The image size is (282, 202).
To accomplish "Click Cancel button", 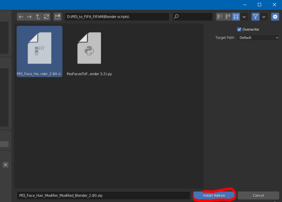I will coord(258,196).
